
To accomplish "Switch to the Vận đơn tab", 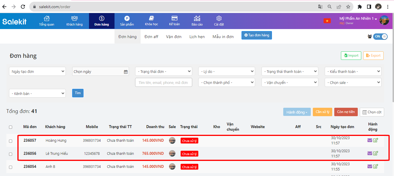I will pos(174,37).
